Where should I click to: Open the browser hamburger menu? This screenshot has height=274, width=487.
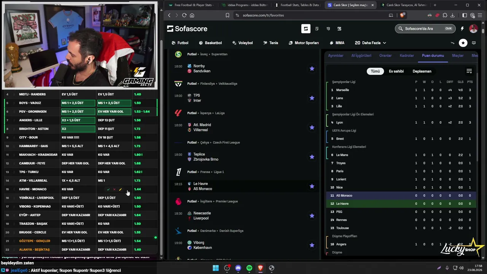pos(481,15)
